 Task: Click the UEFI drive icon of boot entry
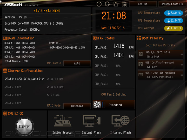[x=141, y=74]
